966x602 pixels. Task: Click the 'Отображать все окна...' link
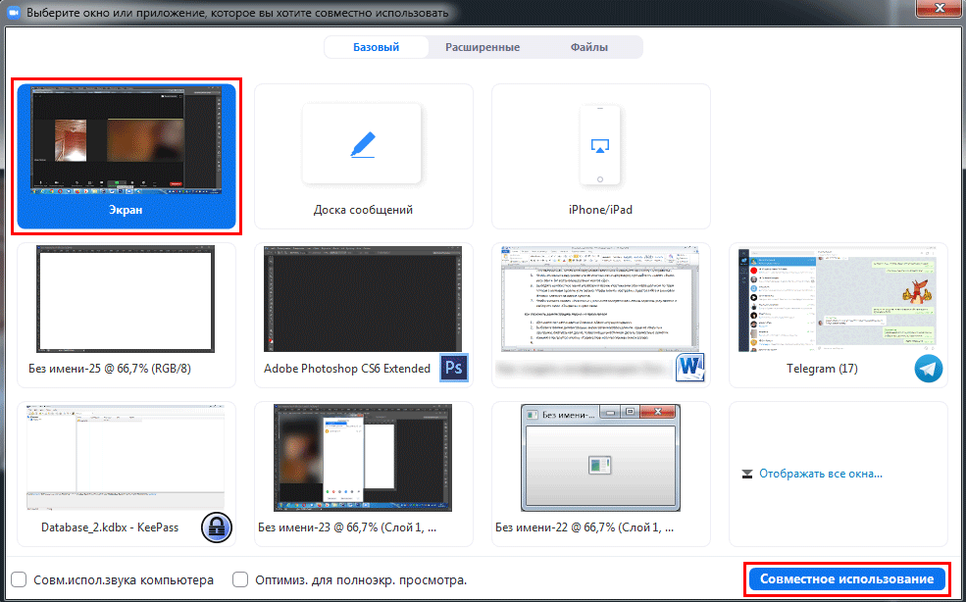click(821, 474)
